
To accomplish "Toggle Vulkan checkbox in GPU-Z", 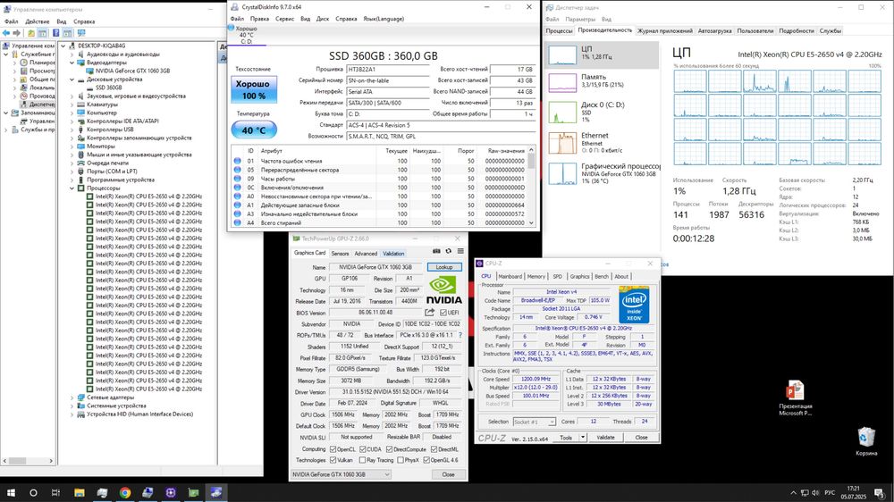I will point(333,460).
